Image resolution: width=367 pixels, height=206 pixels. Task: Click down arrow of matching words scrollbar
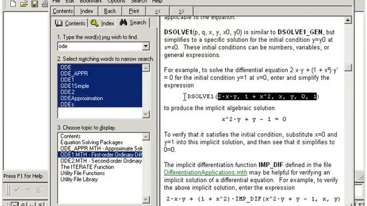(146, 114)
